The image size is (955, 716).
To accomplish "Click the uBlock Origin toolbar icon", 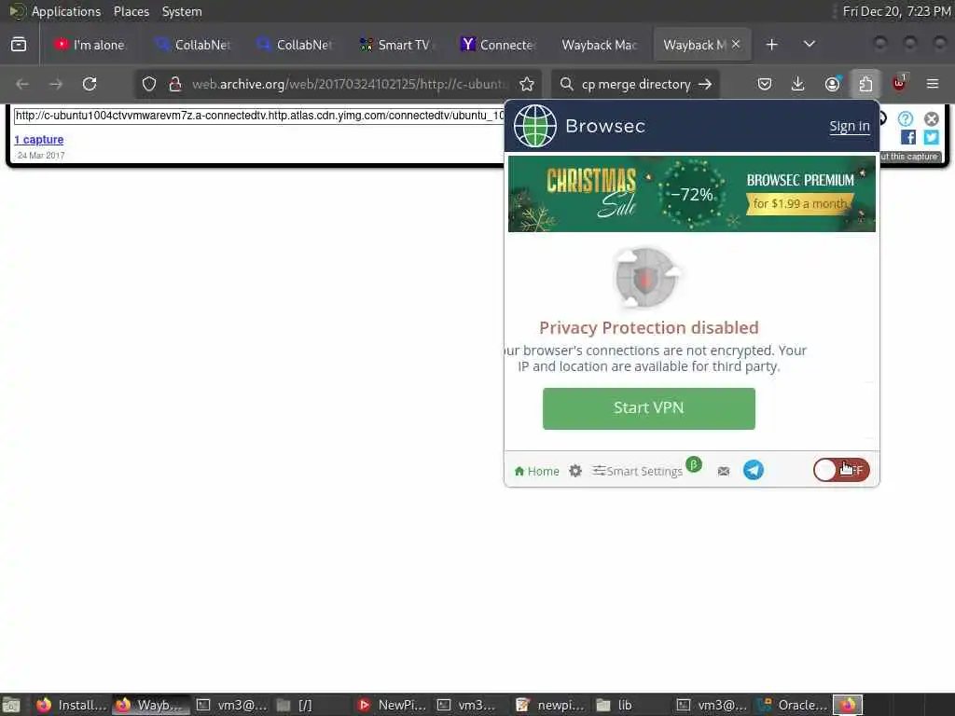I will [x=899, y=83].
